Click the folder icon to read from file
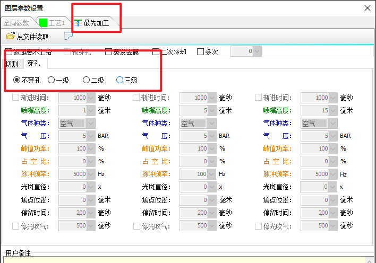This screenshot has width=376, height=263. pyautogui.click(x=10, y=37)
